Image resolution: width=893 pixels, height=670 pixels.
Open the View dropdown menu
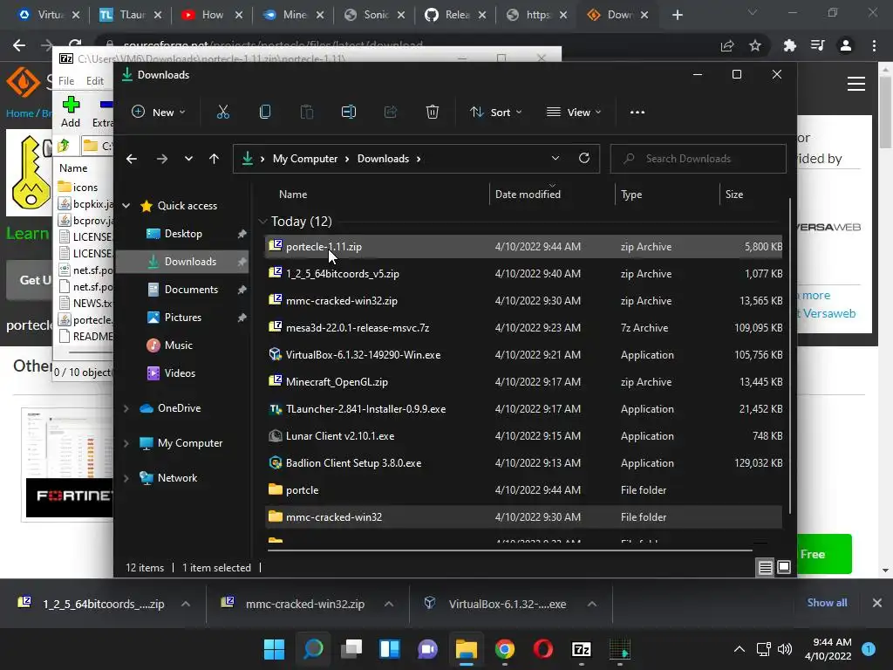click(x=574, y=113)
